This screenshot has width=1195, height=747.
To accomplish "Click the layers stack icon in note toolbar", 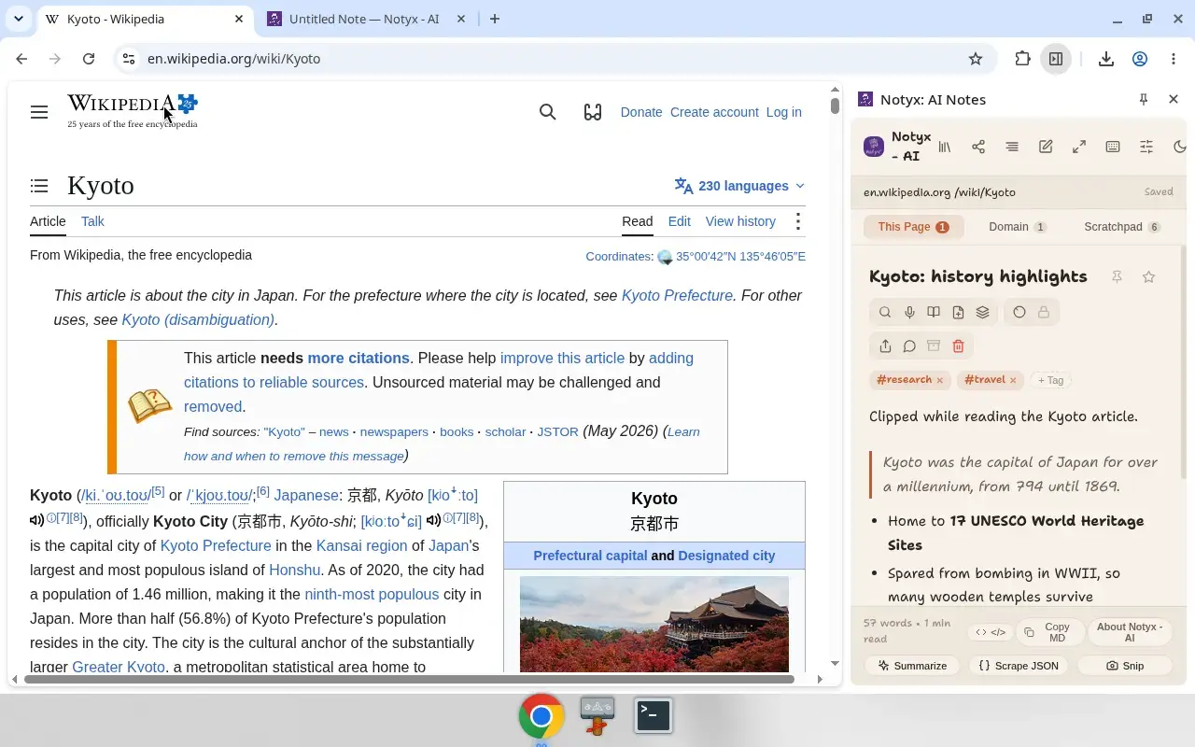I will tap(982, 313).
